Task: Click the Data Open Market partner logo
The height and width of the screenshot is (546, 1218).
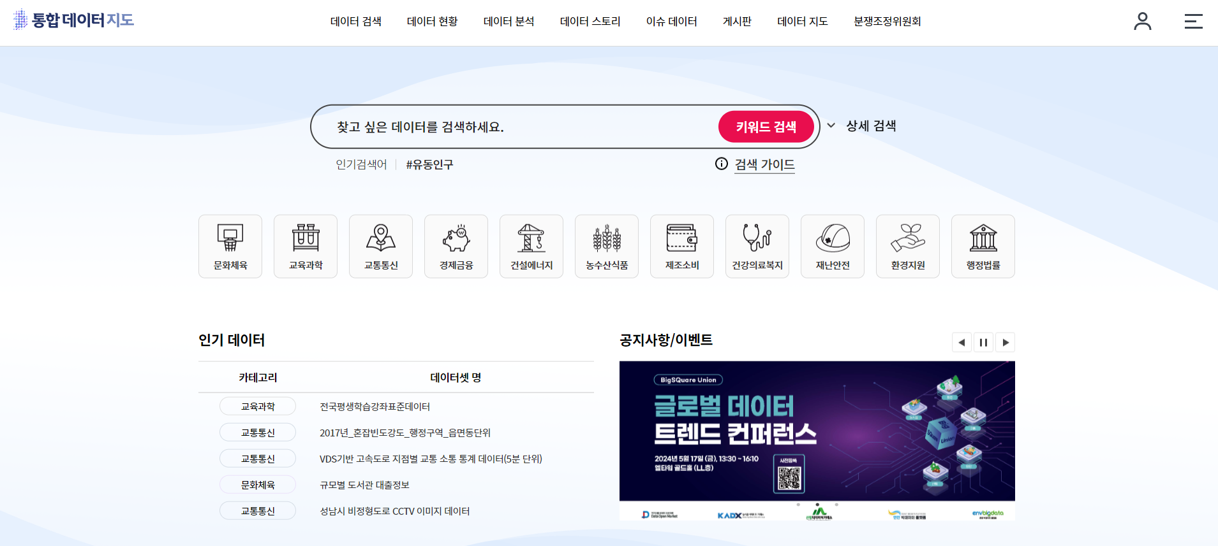Action: (x=660, y=515)
